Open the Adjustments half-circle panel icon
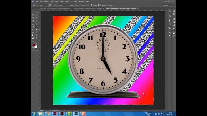The height and width of the screenshot is (116, 207). [x=174, y=22]
